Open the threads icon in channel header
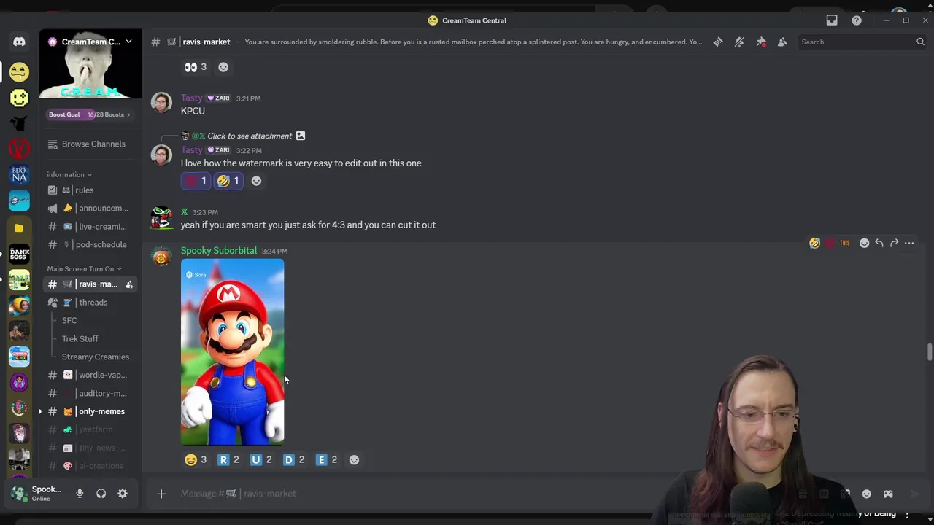Image resolution: width=934 pixels, height=525 pixels. pos(718,42)
